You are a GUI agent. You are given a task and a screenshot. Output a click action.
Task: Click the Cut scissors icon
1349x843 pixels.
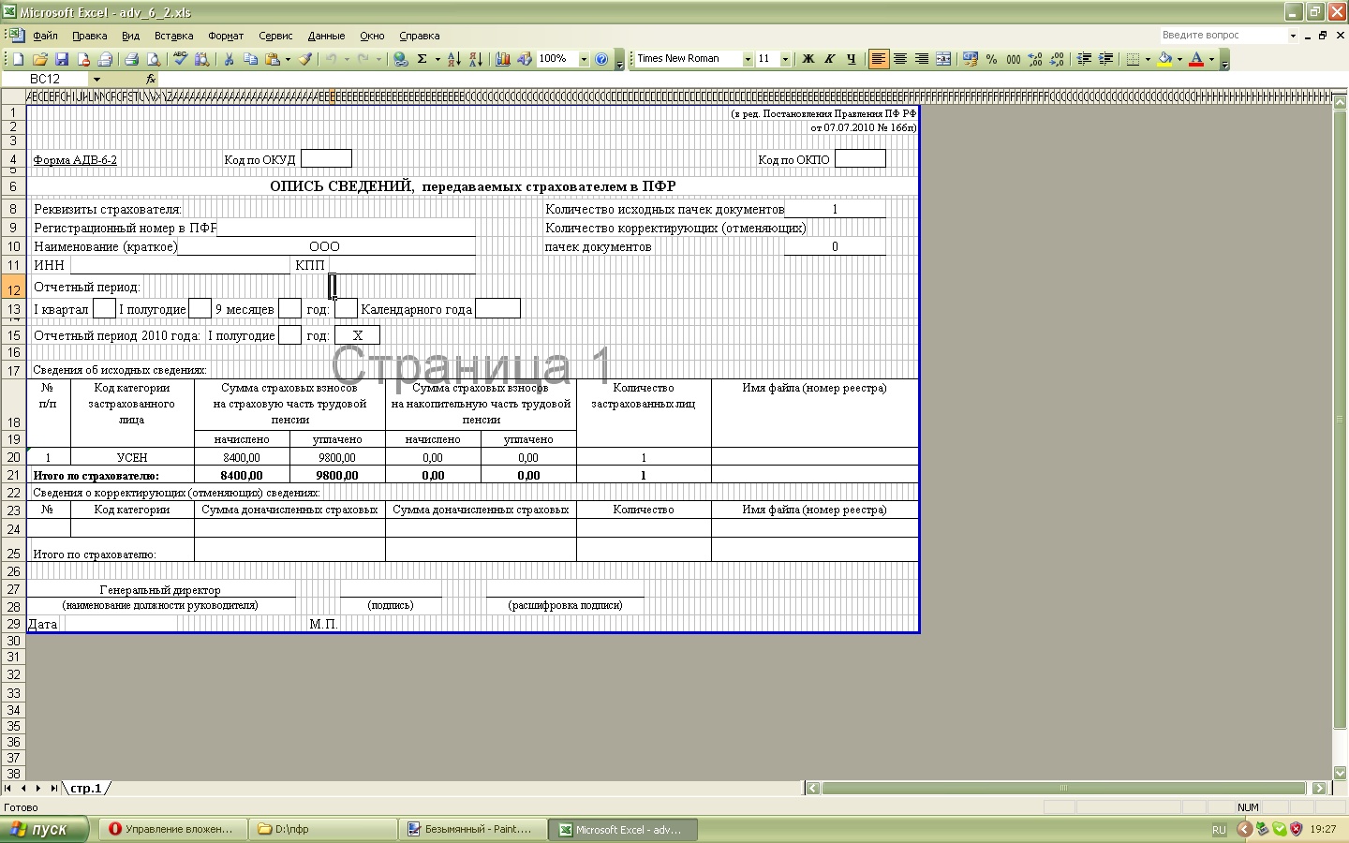click(229, 59)
